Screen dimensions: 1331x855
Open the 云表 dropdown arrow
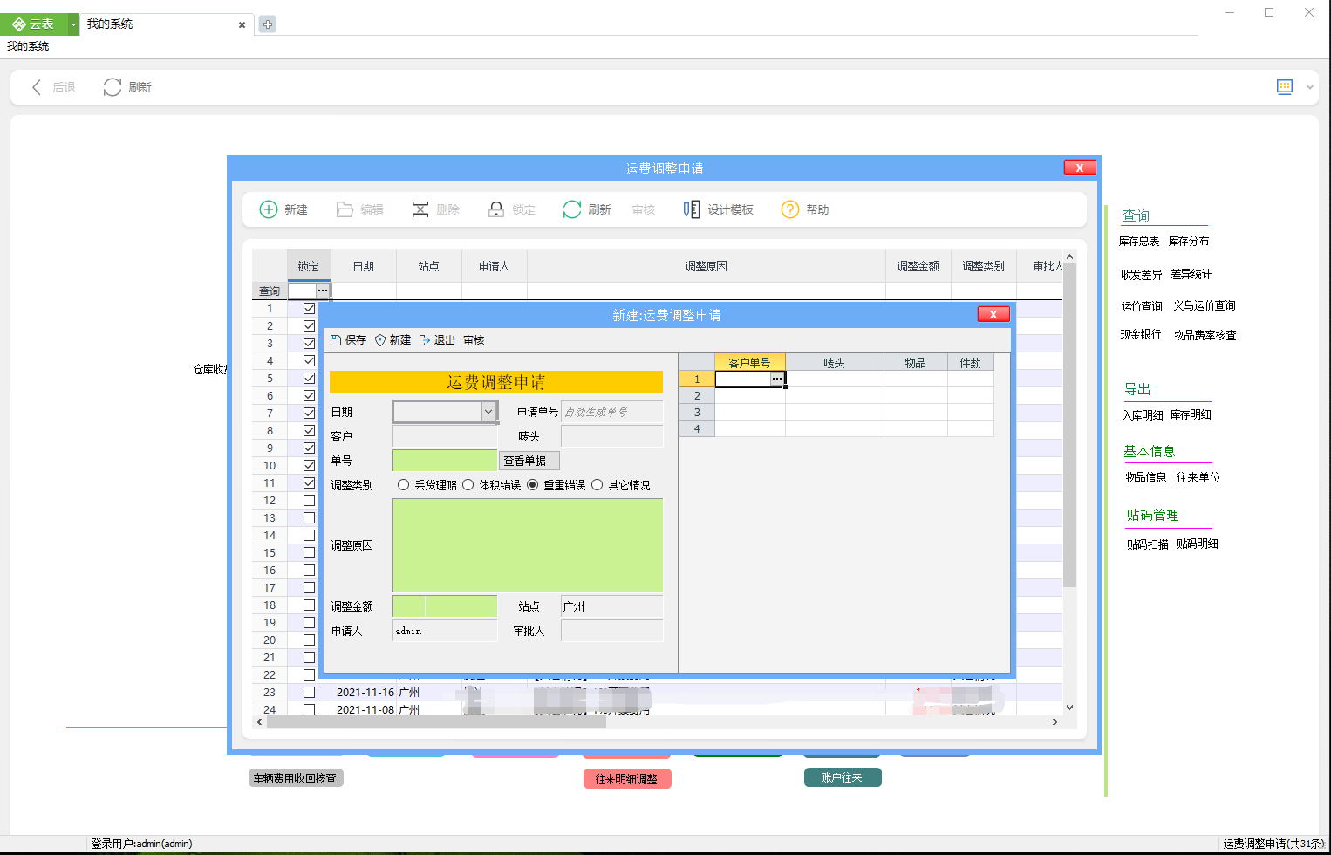[73, 24]
